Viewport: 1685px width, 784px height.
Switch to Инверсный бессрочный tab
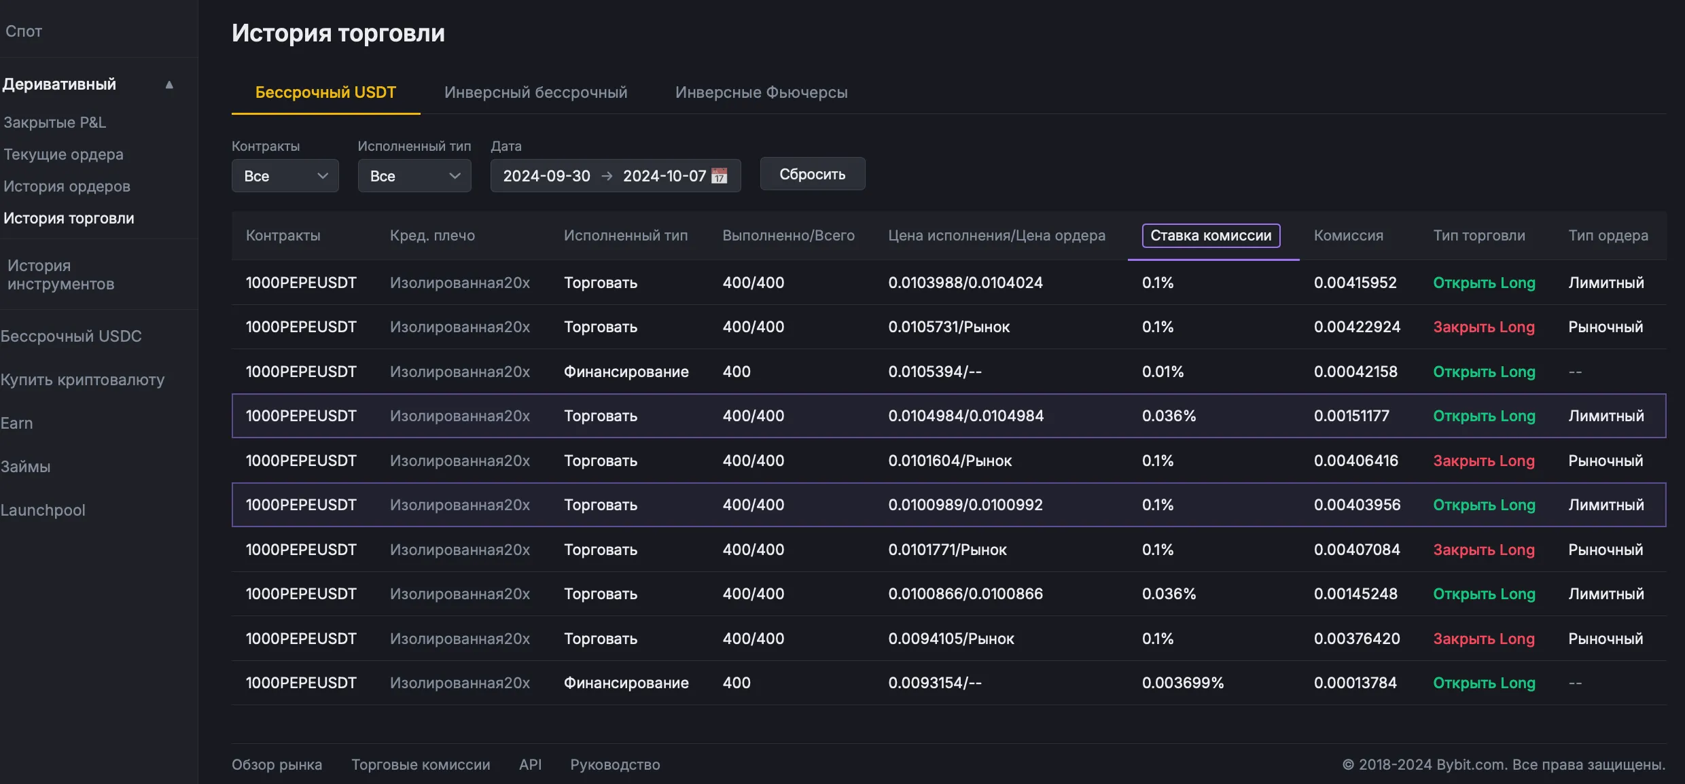click(x=535, y=92)
